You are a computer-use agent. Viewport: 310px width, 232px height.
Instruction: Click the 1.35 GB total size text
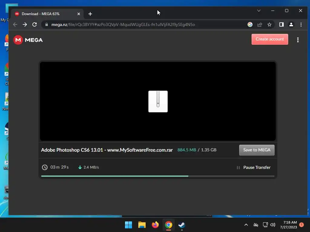209,150
